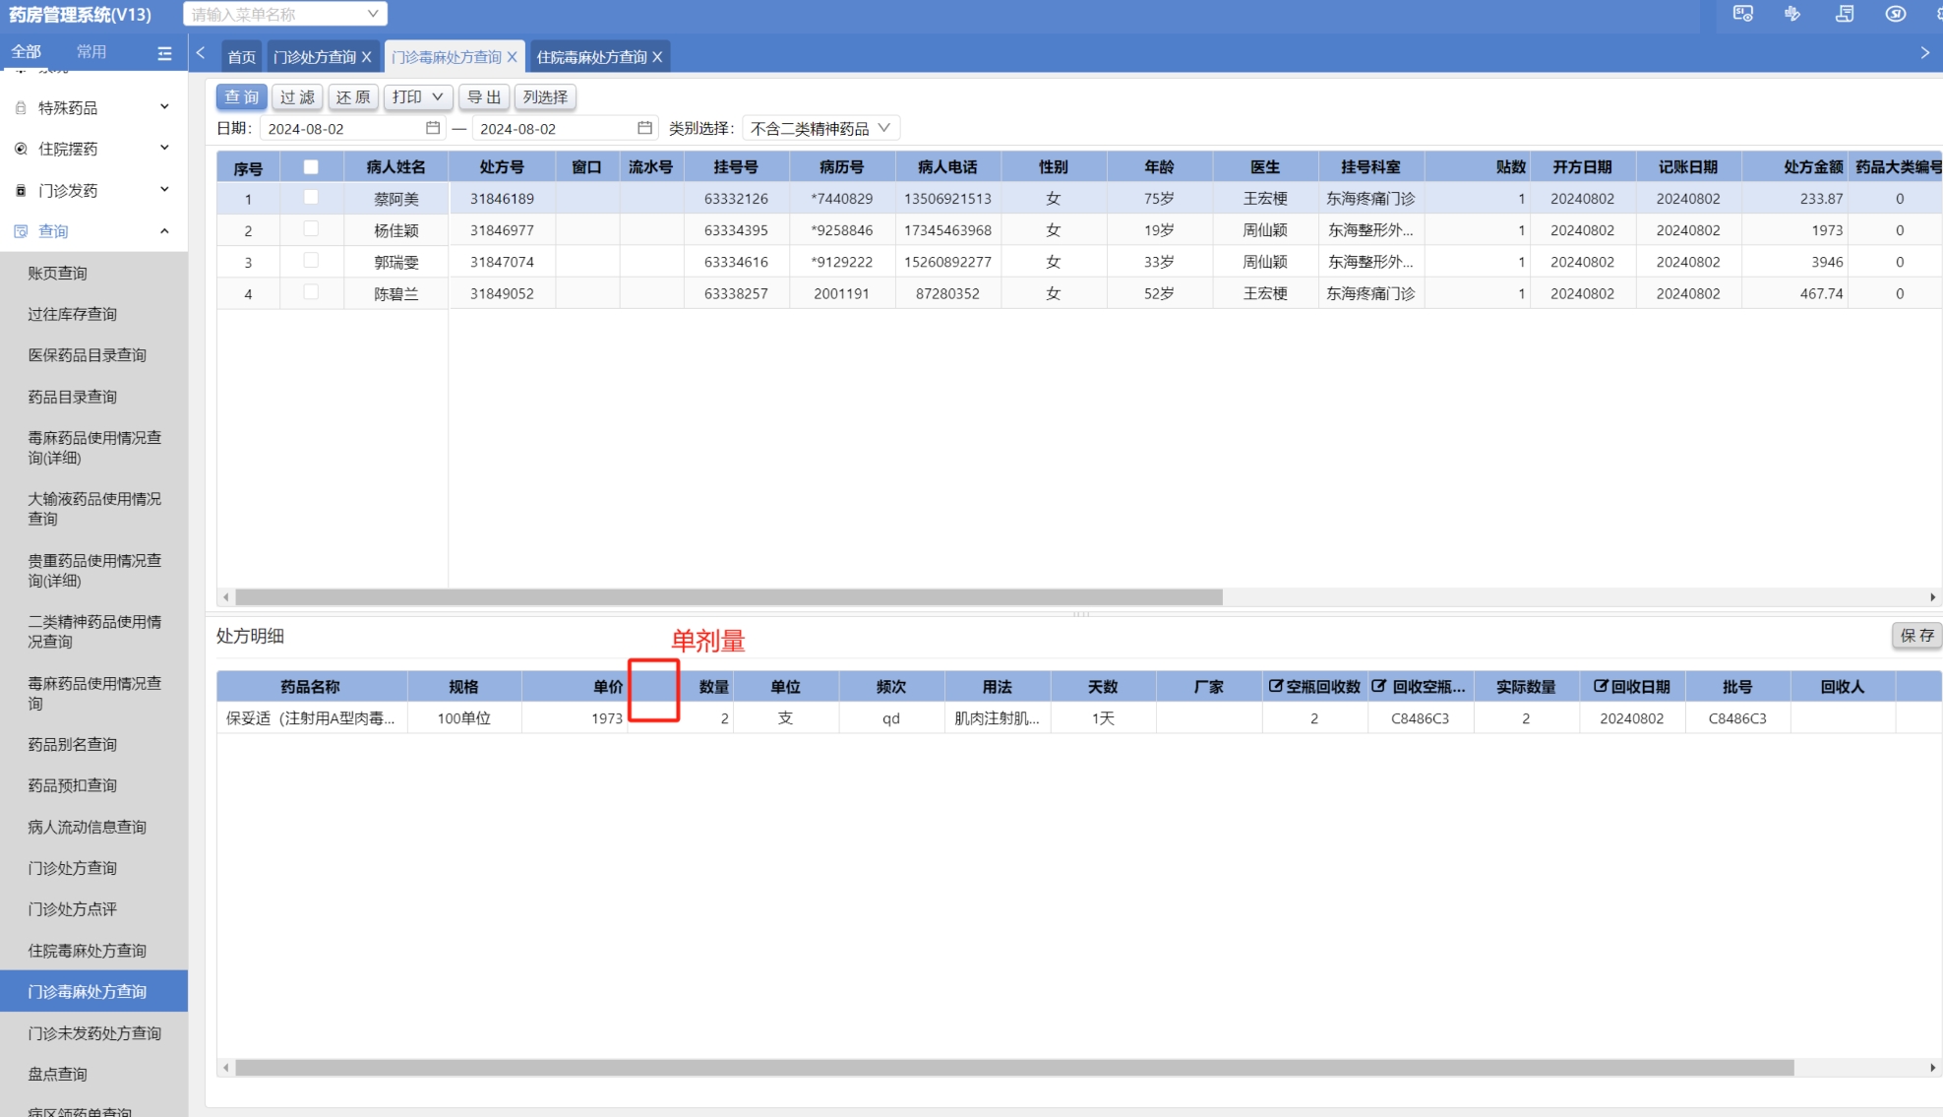Viewport: 1943px width, 1117px height.
Task: Expand the 打印 dropdown button
Action: 417,96
